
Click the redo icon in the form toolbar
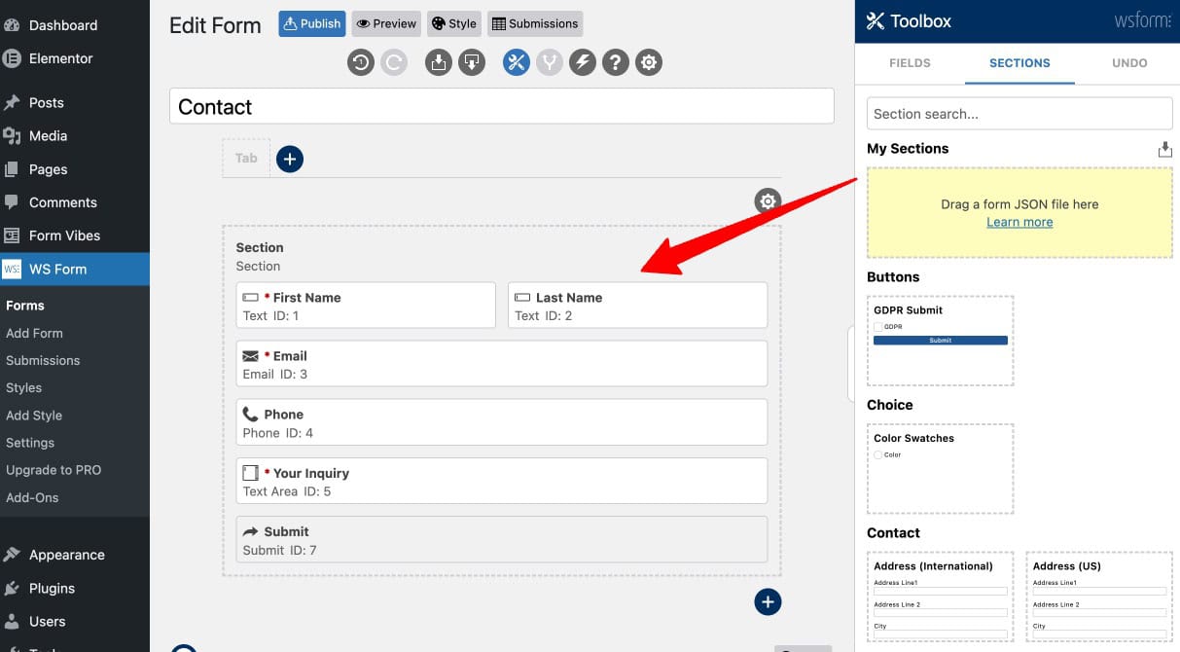[394, 63]
